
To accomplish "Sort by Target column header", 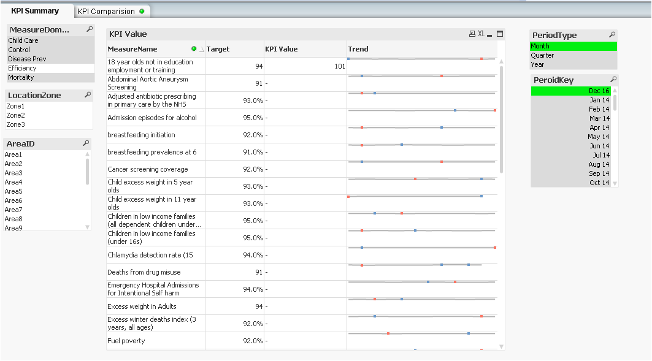I will 218,49.
